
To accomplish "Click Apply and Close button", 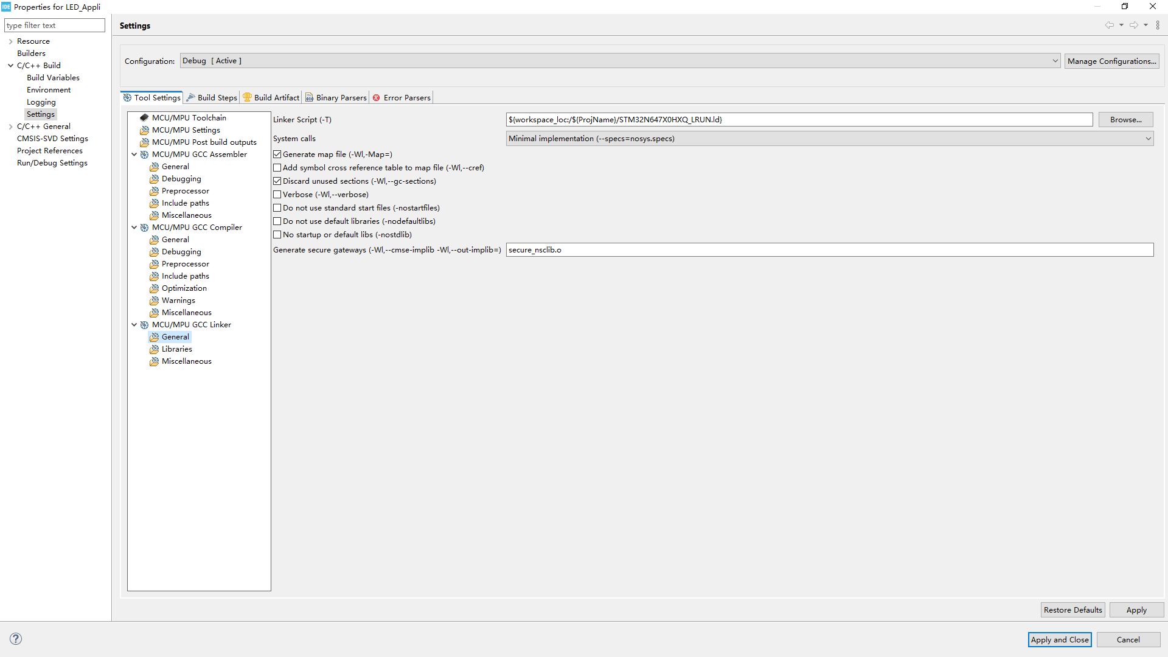I will (x=1060, y=639).
